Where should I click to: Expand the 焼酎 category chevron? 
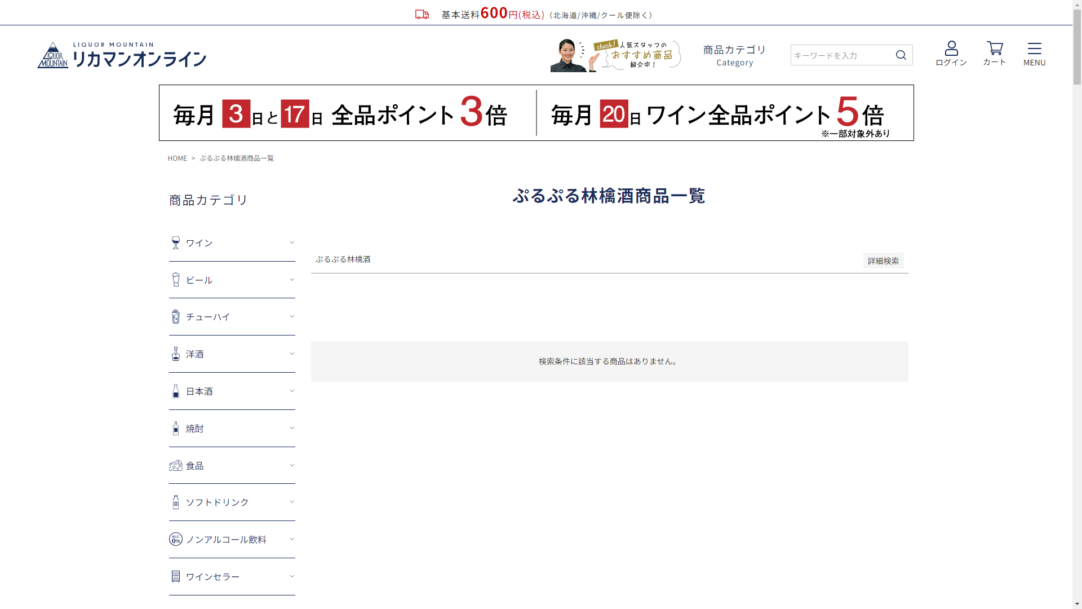click(x=292, y=429)
